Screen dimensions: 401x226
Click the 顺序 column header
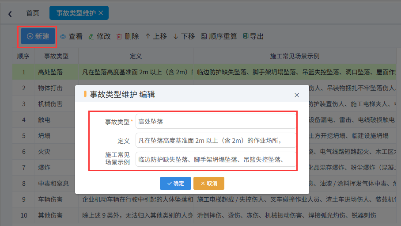pyautogui.click(x=23, y=56)
